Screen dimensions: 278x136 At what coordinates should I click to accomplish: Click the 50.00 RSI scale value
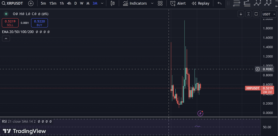(x=267, y=127)
